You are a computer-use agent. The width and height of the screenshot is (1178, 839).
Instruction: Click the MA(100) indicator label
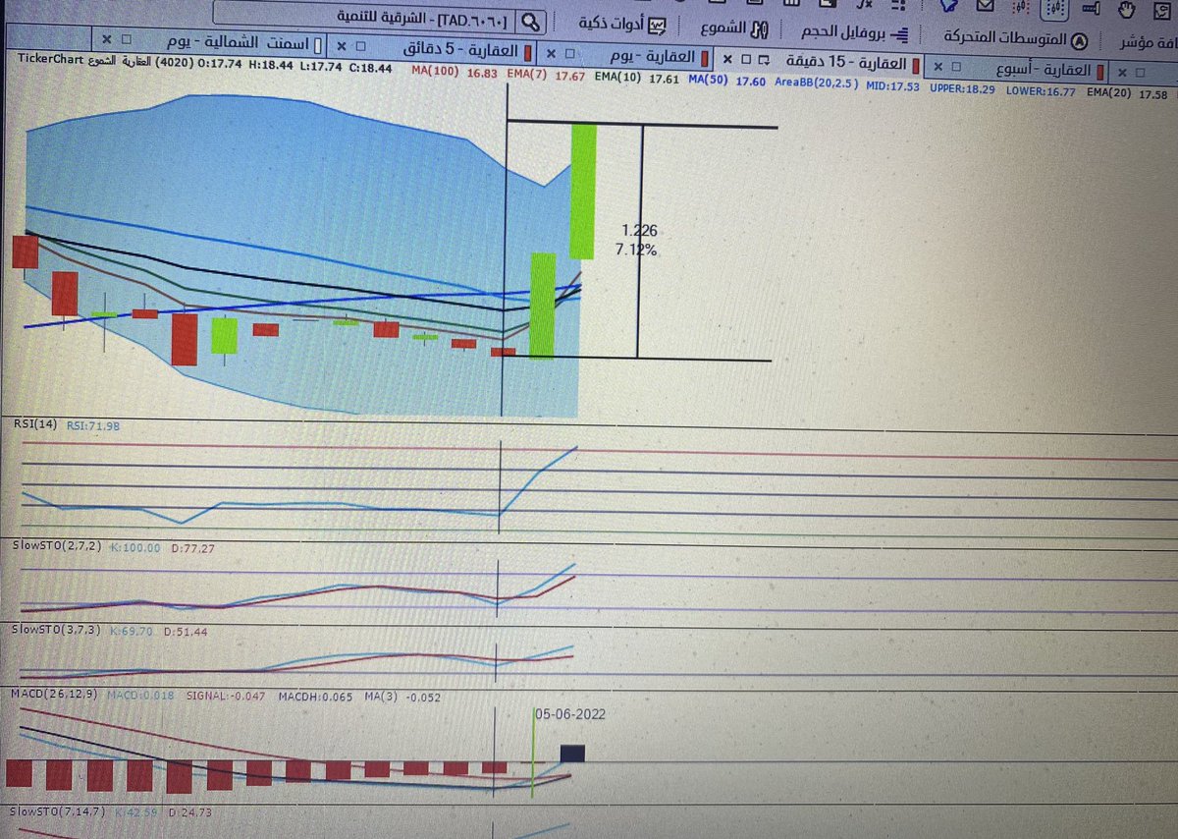435,71
